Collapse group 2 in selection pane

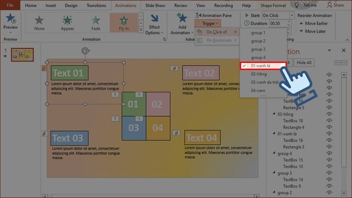tap(274, 192)
